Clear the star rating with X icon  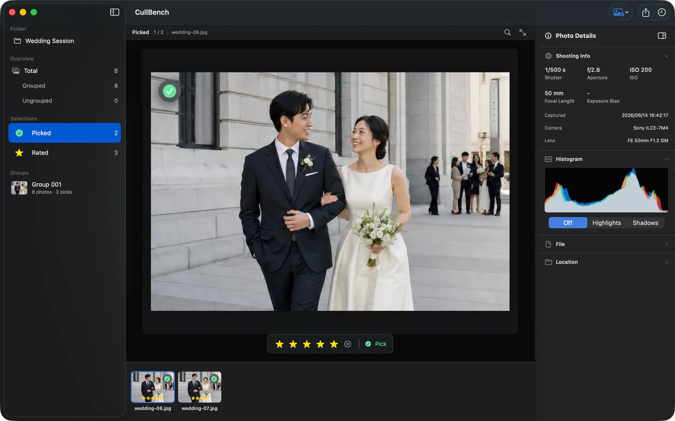pyautogui.click(x=347, y=344)
